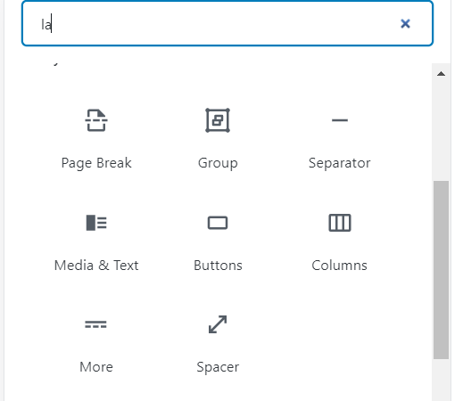Focus the block search input field
This screenshot has width=463, height=401.
pyautogui.click(x=227, y=23)
